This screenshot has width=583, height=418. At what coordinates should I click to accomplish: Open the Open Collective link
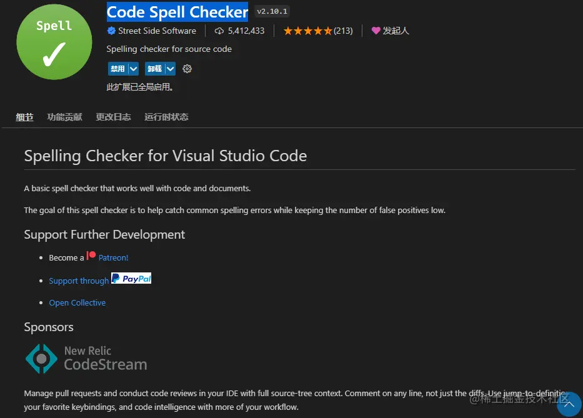pos(77,302)
